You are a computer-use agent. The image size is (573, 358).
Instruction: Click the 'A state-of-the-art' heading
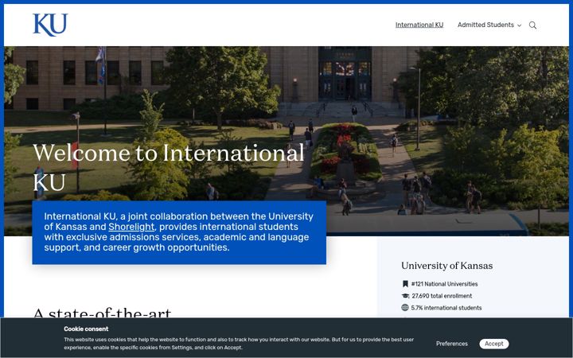click(102, 313)
